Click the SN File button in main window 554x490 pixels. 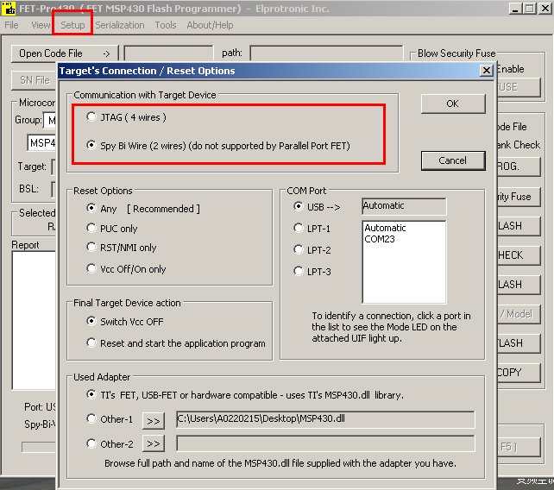click(34, 80)
